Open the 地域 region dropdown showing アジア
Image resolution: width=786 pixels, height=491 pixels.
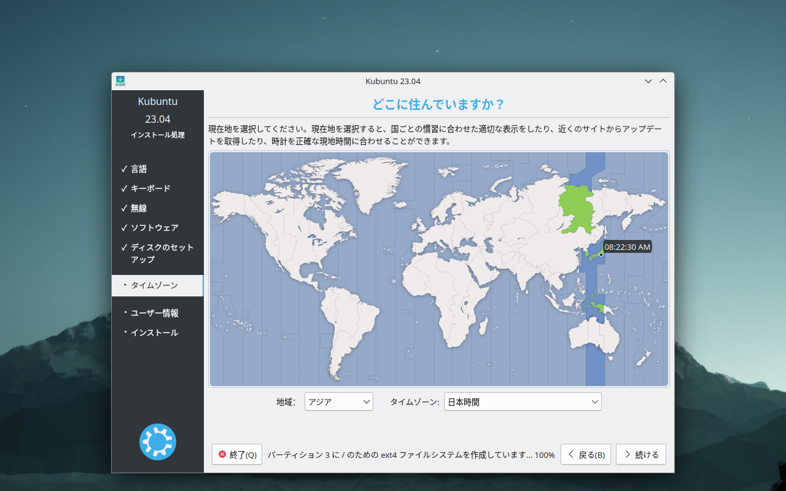[339, 402]
